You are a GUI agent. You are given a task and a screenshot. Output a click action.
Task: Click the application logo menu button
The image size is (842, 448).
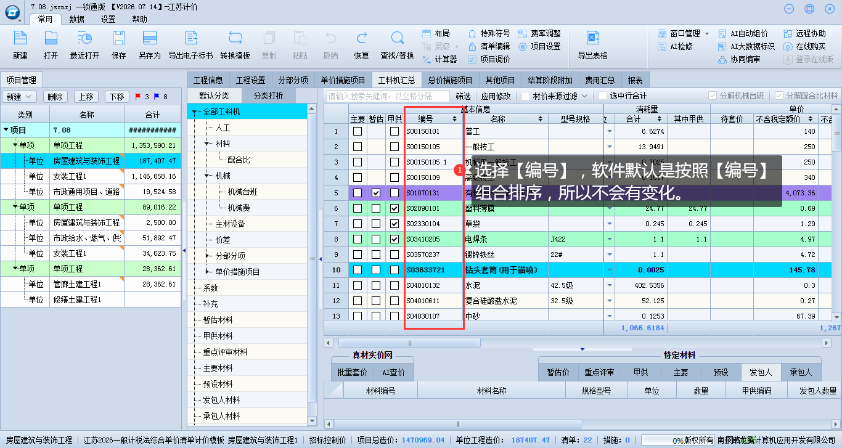pyautogui.click(x=12, y=14)
